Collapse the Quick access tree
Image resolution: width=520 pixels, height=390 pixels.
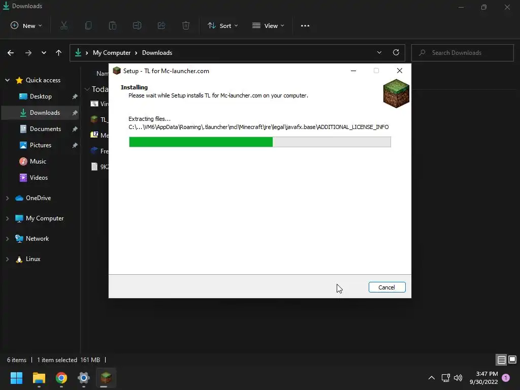(7, 80)
